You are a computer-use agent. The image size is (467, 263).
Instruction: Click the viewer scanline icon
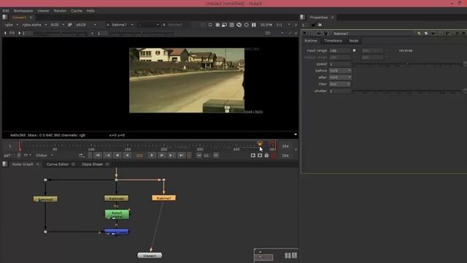point(232,25)
